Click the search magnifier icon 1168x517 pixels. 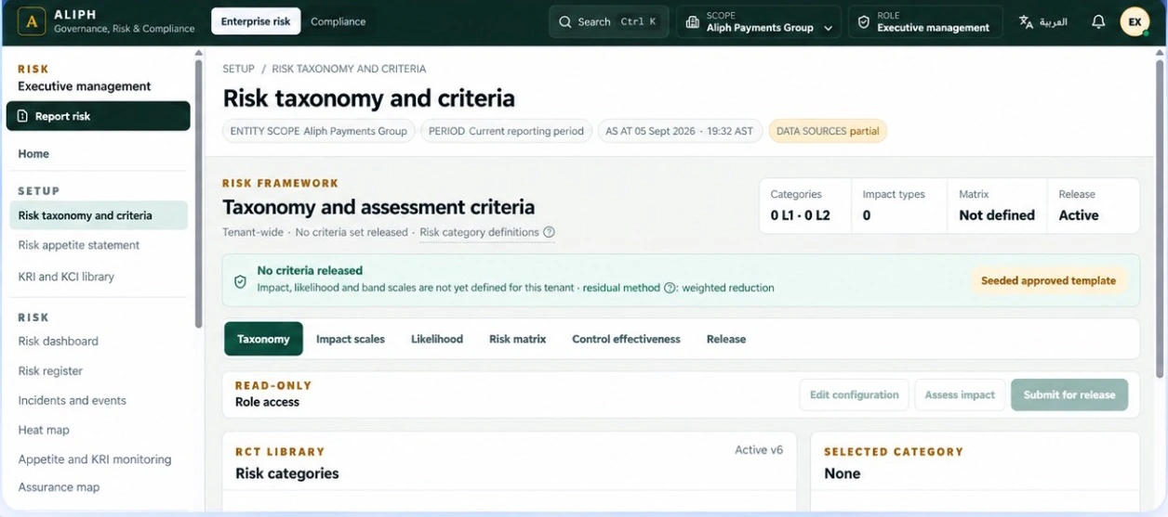pos(564,22)
